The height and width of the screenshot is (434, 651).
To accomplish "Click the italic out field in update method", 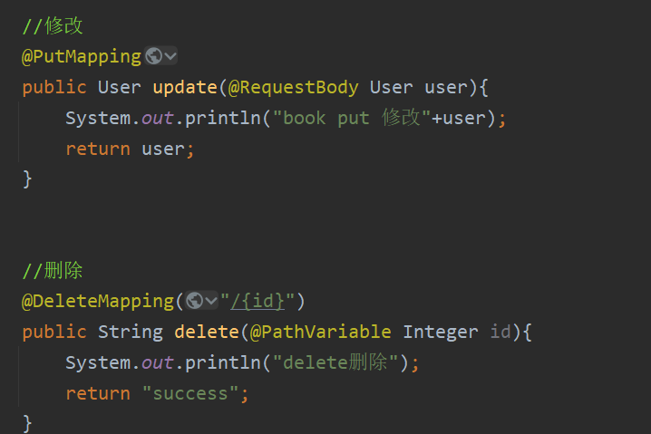I will coord(157,119).
